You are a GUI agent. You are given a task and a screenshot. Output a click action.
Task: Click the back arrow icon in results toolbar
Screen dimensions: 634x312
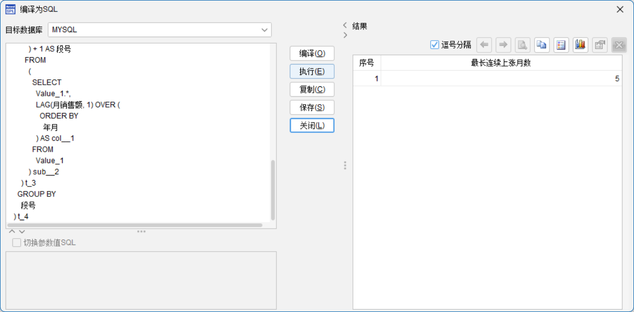click(484, 45)
